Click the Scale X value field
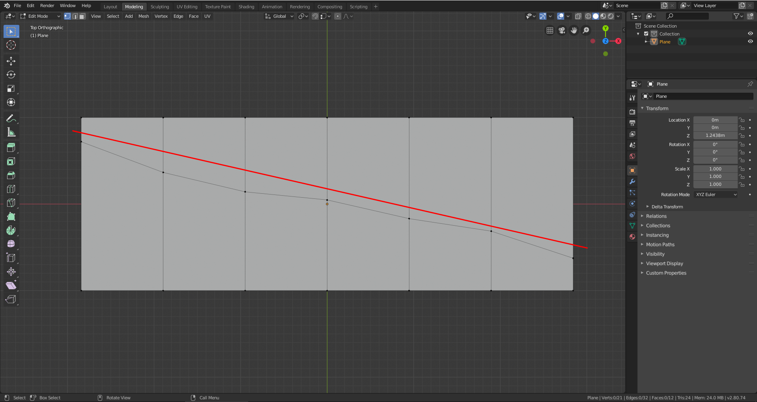 pyautogui.click(x=715, y=169)
